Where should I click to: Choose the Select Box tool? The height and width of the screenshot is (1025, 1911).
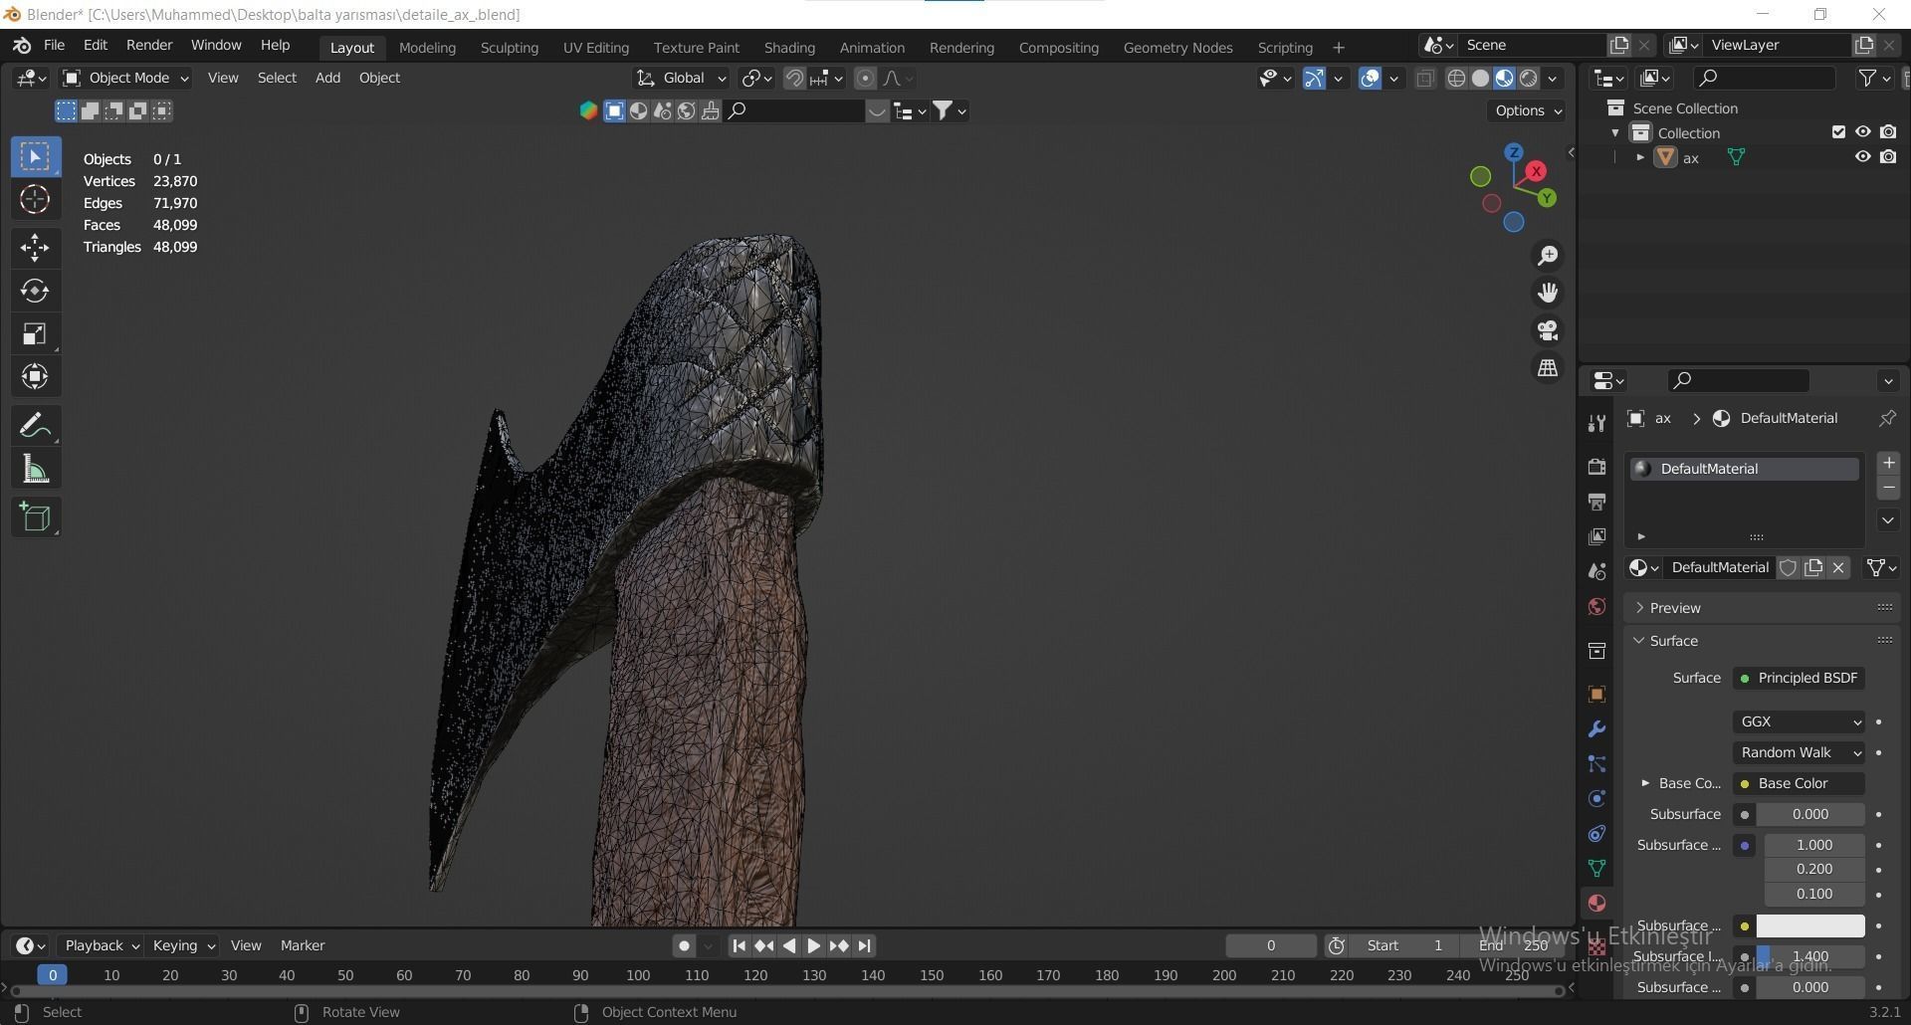35,157
